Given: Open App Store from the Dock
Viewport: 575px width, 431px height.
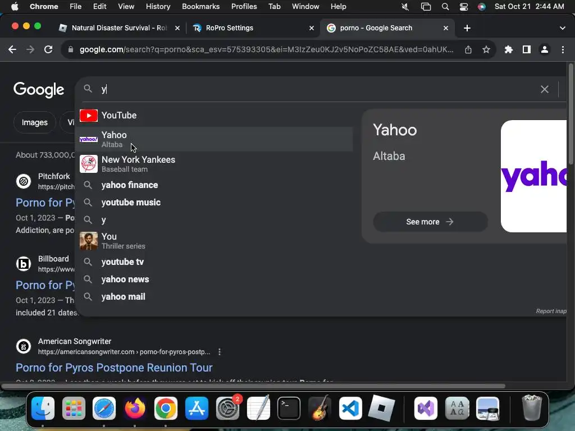Looking at the screenshot, I should coord(197,409).
